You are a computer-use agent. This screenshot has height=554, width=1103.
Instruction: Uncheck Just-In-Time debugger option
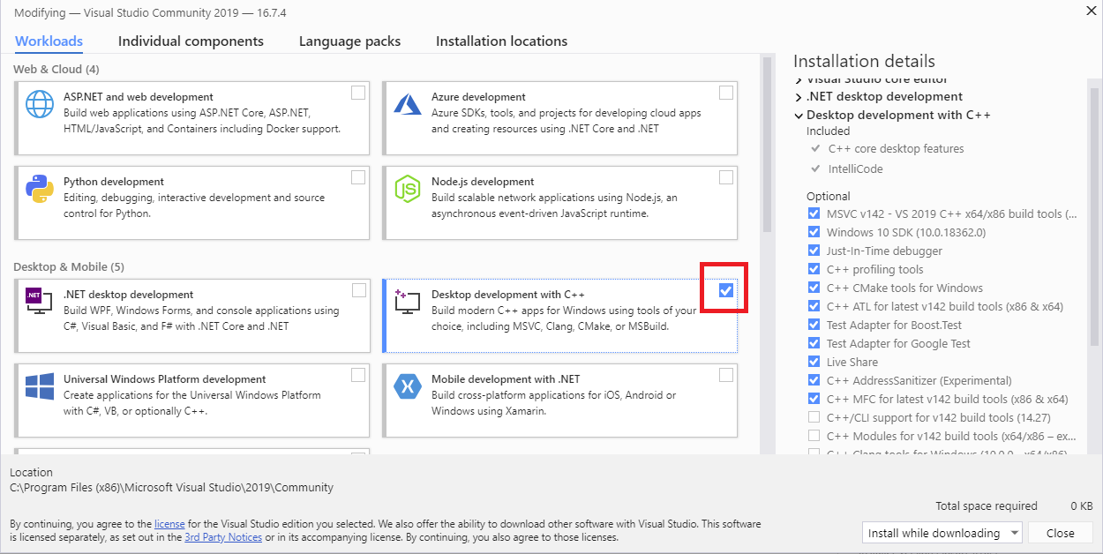[814, 251]
